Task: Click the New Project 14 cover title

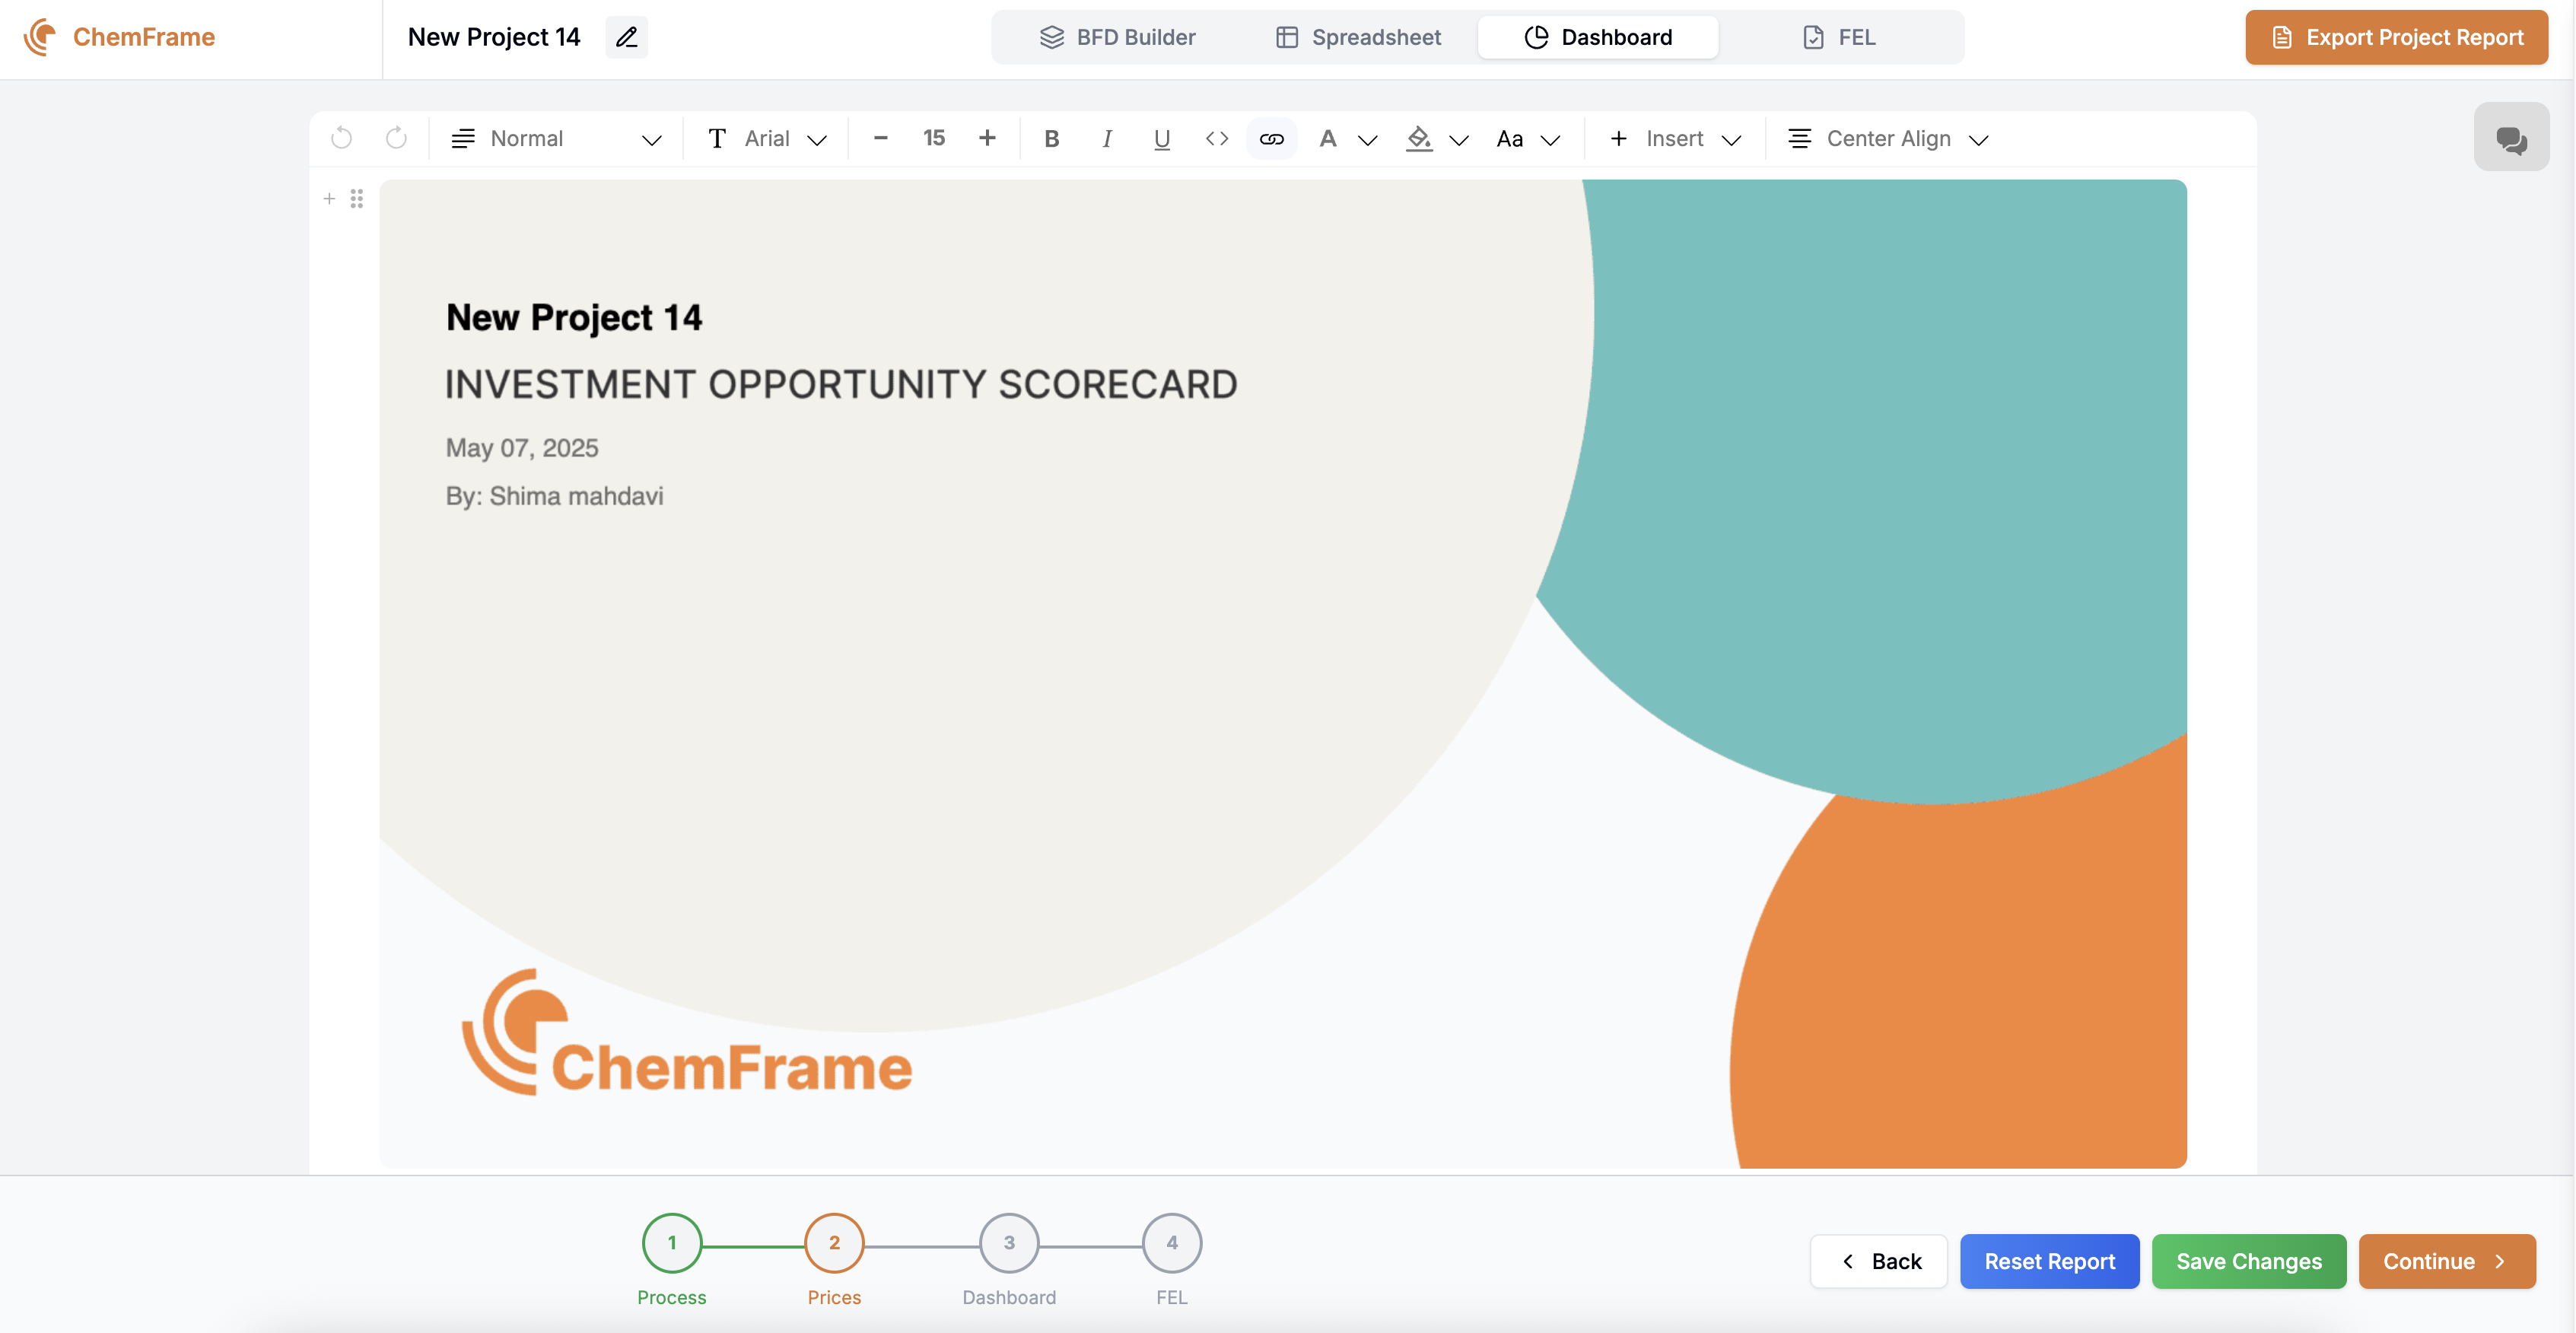Action: [x=574, y=317]
